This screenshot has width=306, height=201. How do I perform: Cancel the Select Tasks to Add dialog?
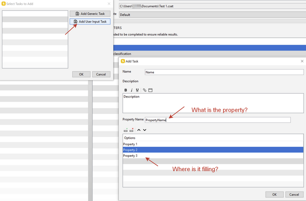(x=101, y=74)
